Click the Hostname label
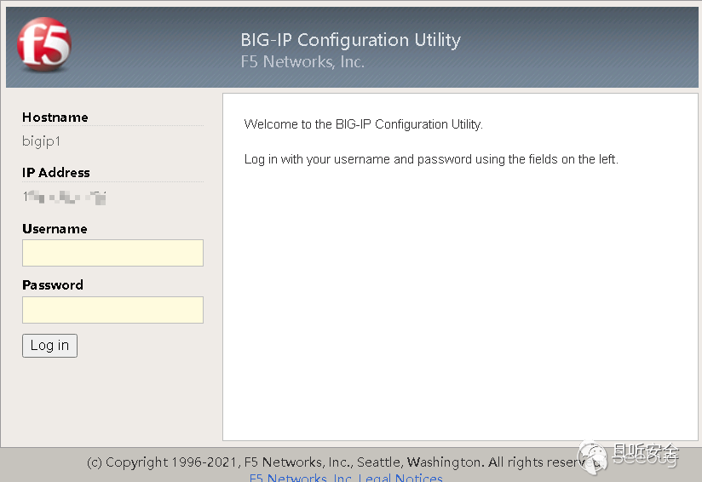This screenshot has height=482, width=702. (55, 118)
